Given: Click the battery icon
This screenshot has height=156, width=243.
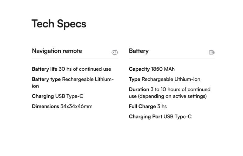Looking at the screenshot, I should [x=211, y=52].
